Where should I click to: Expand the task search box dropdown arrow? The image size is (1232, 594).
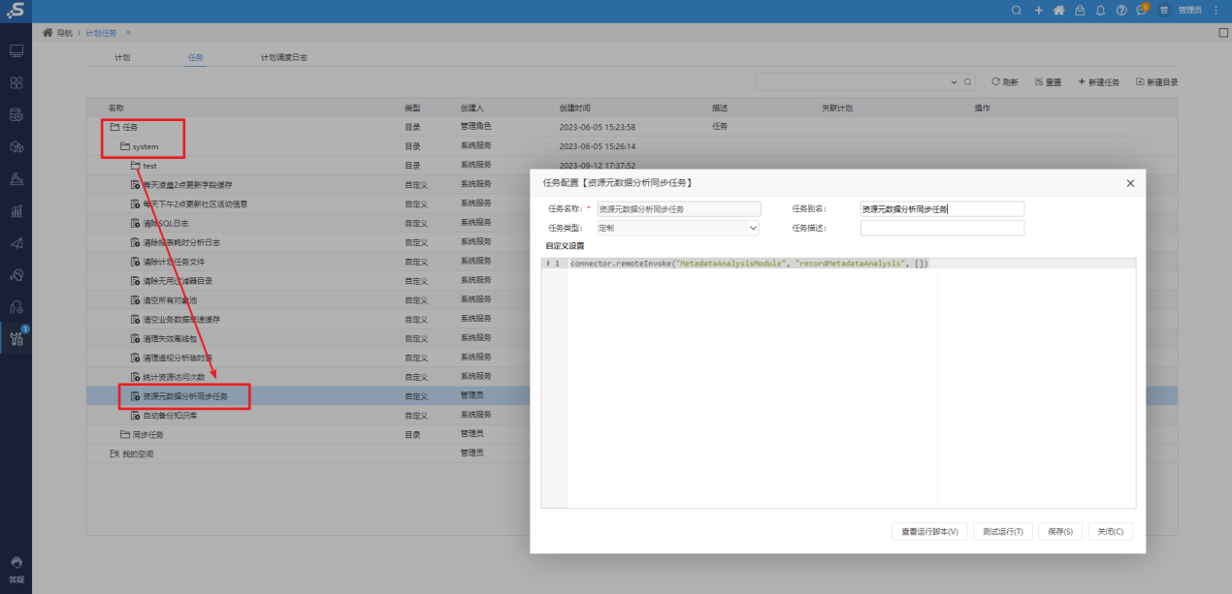tap(954, 82)
